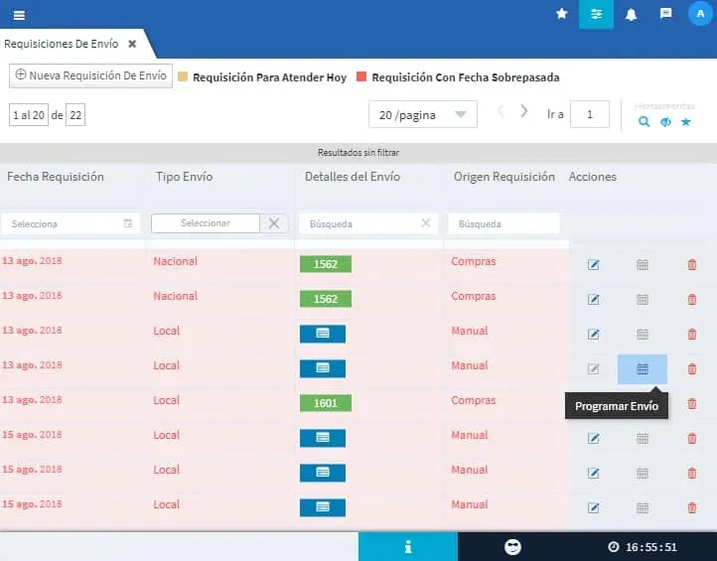Click Nueva Requisición De Envío button
The image size is (717, 561).
click(88, 75)
